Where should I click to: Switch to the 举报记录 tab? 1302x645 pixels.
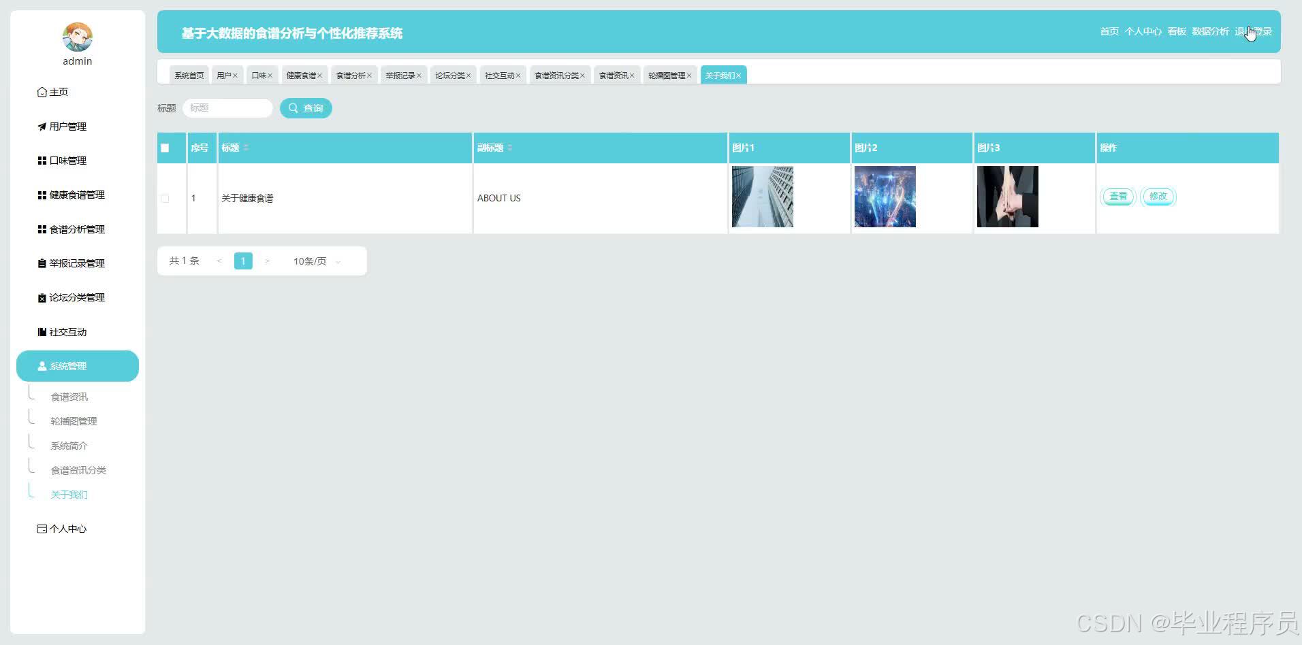(400, 76)
